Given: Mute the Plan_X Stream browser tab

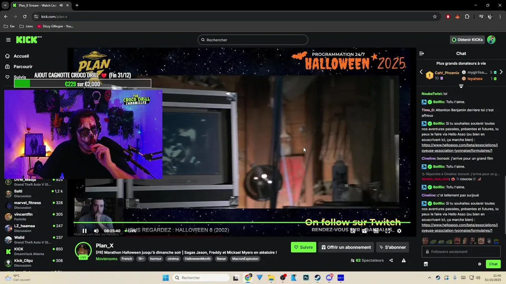Looking at the screenshot, I should coord(61,6).
